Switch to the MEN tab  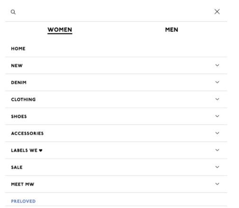[172, 30]
